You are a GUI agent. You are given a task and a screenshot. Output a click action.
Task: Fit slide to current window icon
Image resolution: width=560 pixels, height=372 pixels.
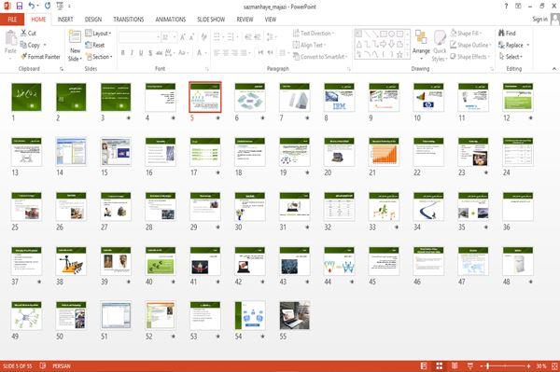click(554, 365)
